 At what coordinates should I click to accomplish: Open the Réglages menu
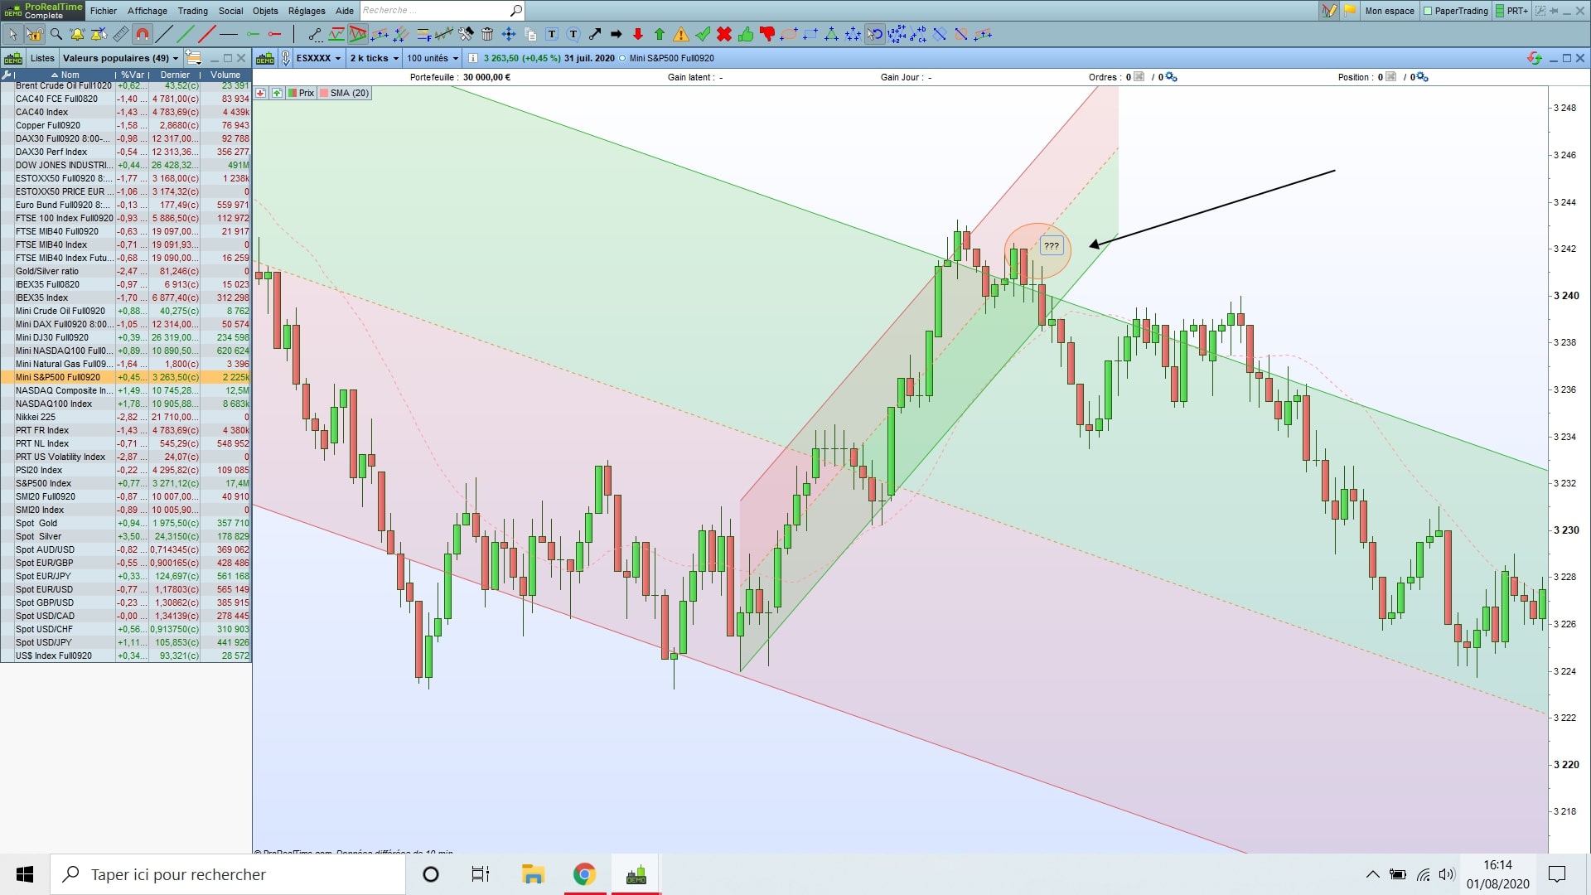(x=307, y=11)
